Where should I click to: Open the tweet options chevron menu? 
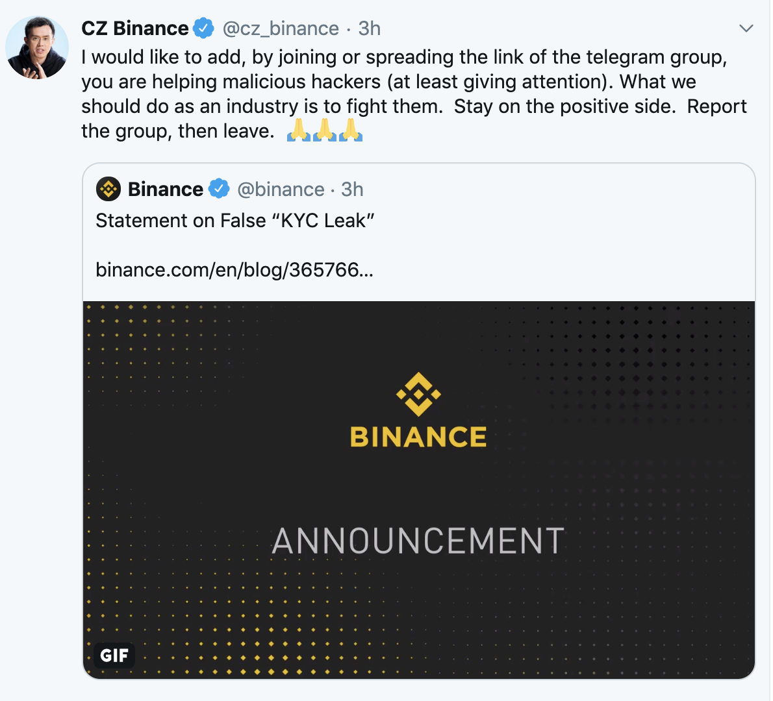point(746,28)
